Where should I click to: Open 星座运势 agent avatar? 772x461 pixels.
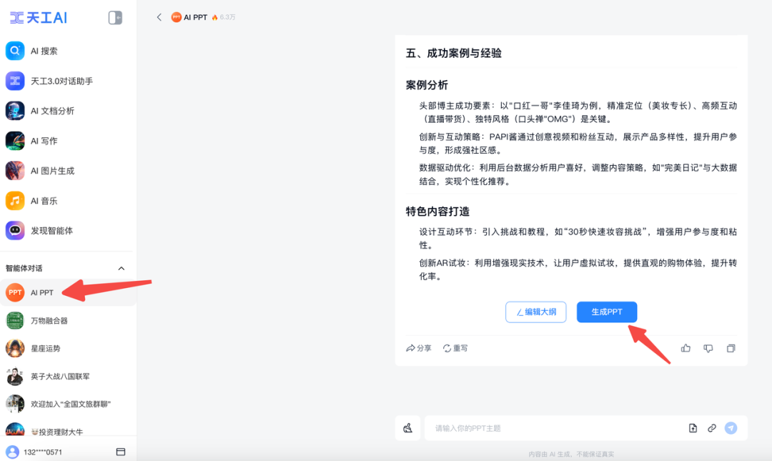coord(15,348)
